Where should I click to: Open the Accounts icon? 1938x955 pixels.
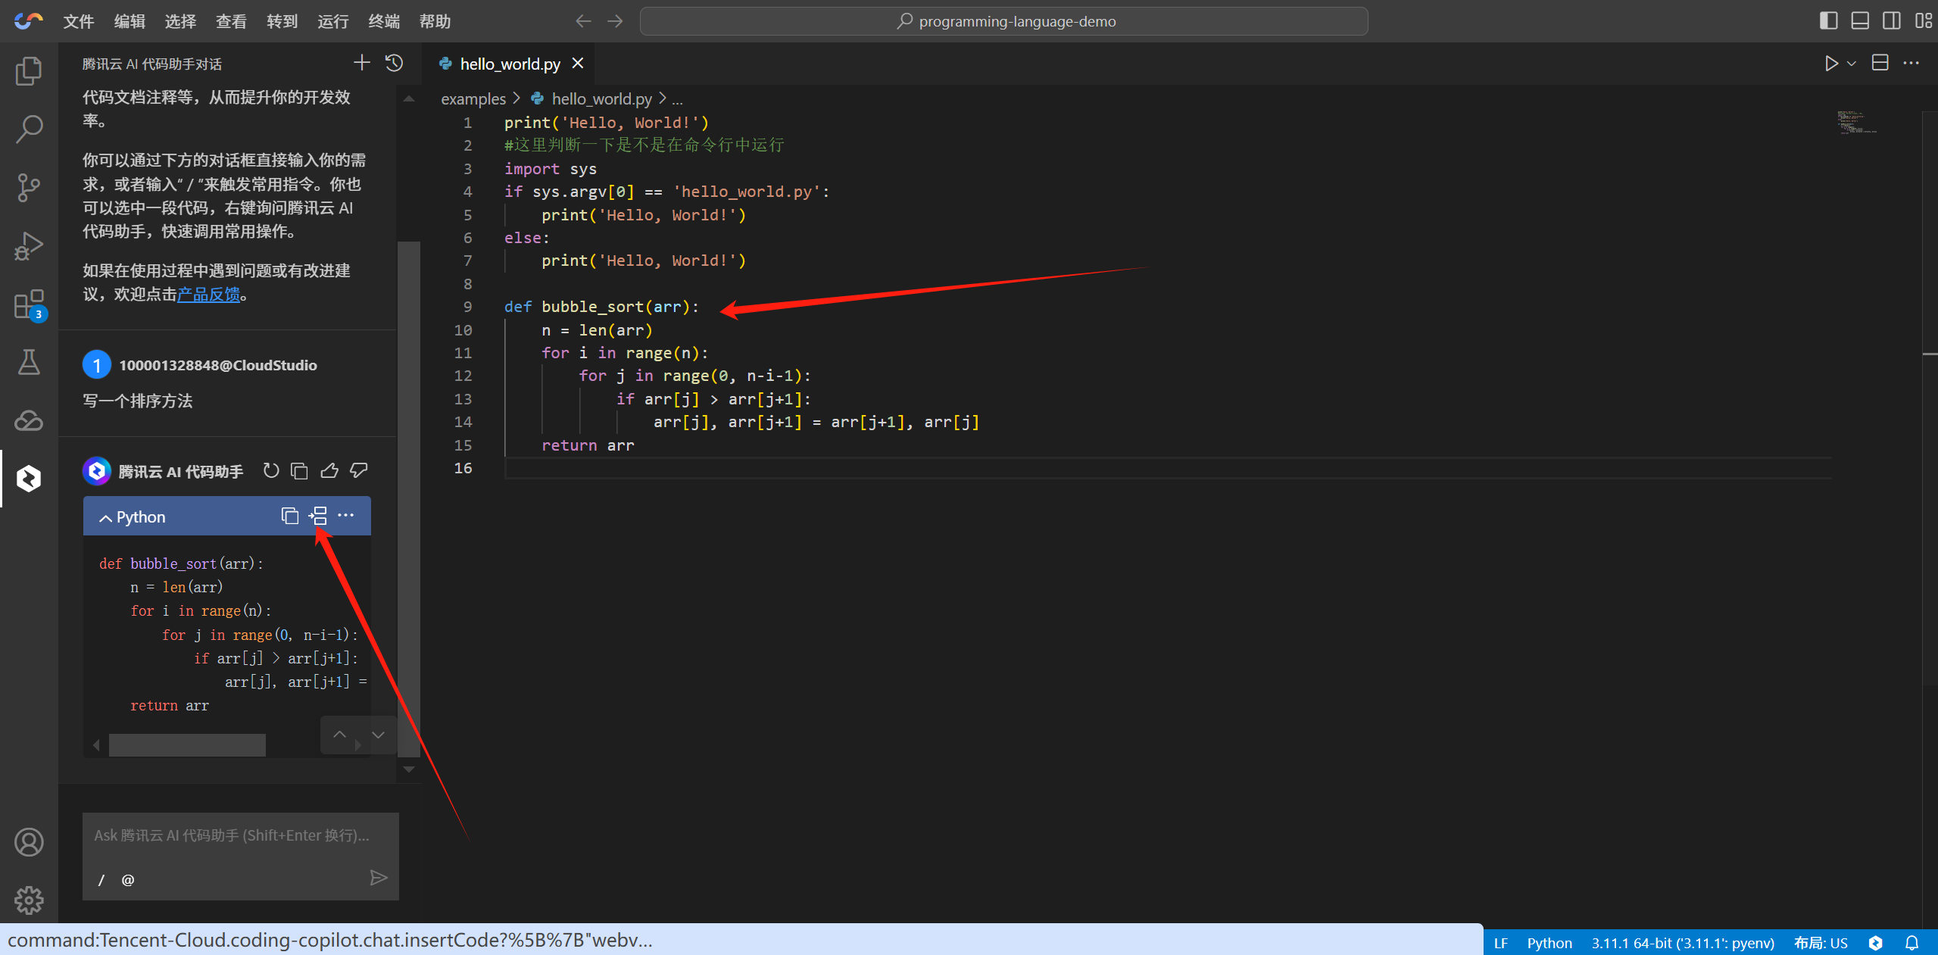(29, 842)
